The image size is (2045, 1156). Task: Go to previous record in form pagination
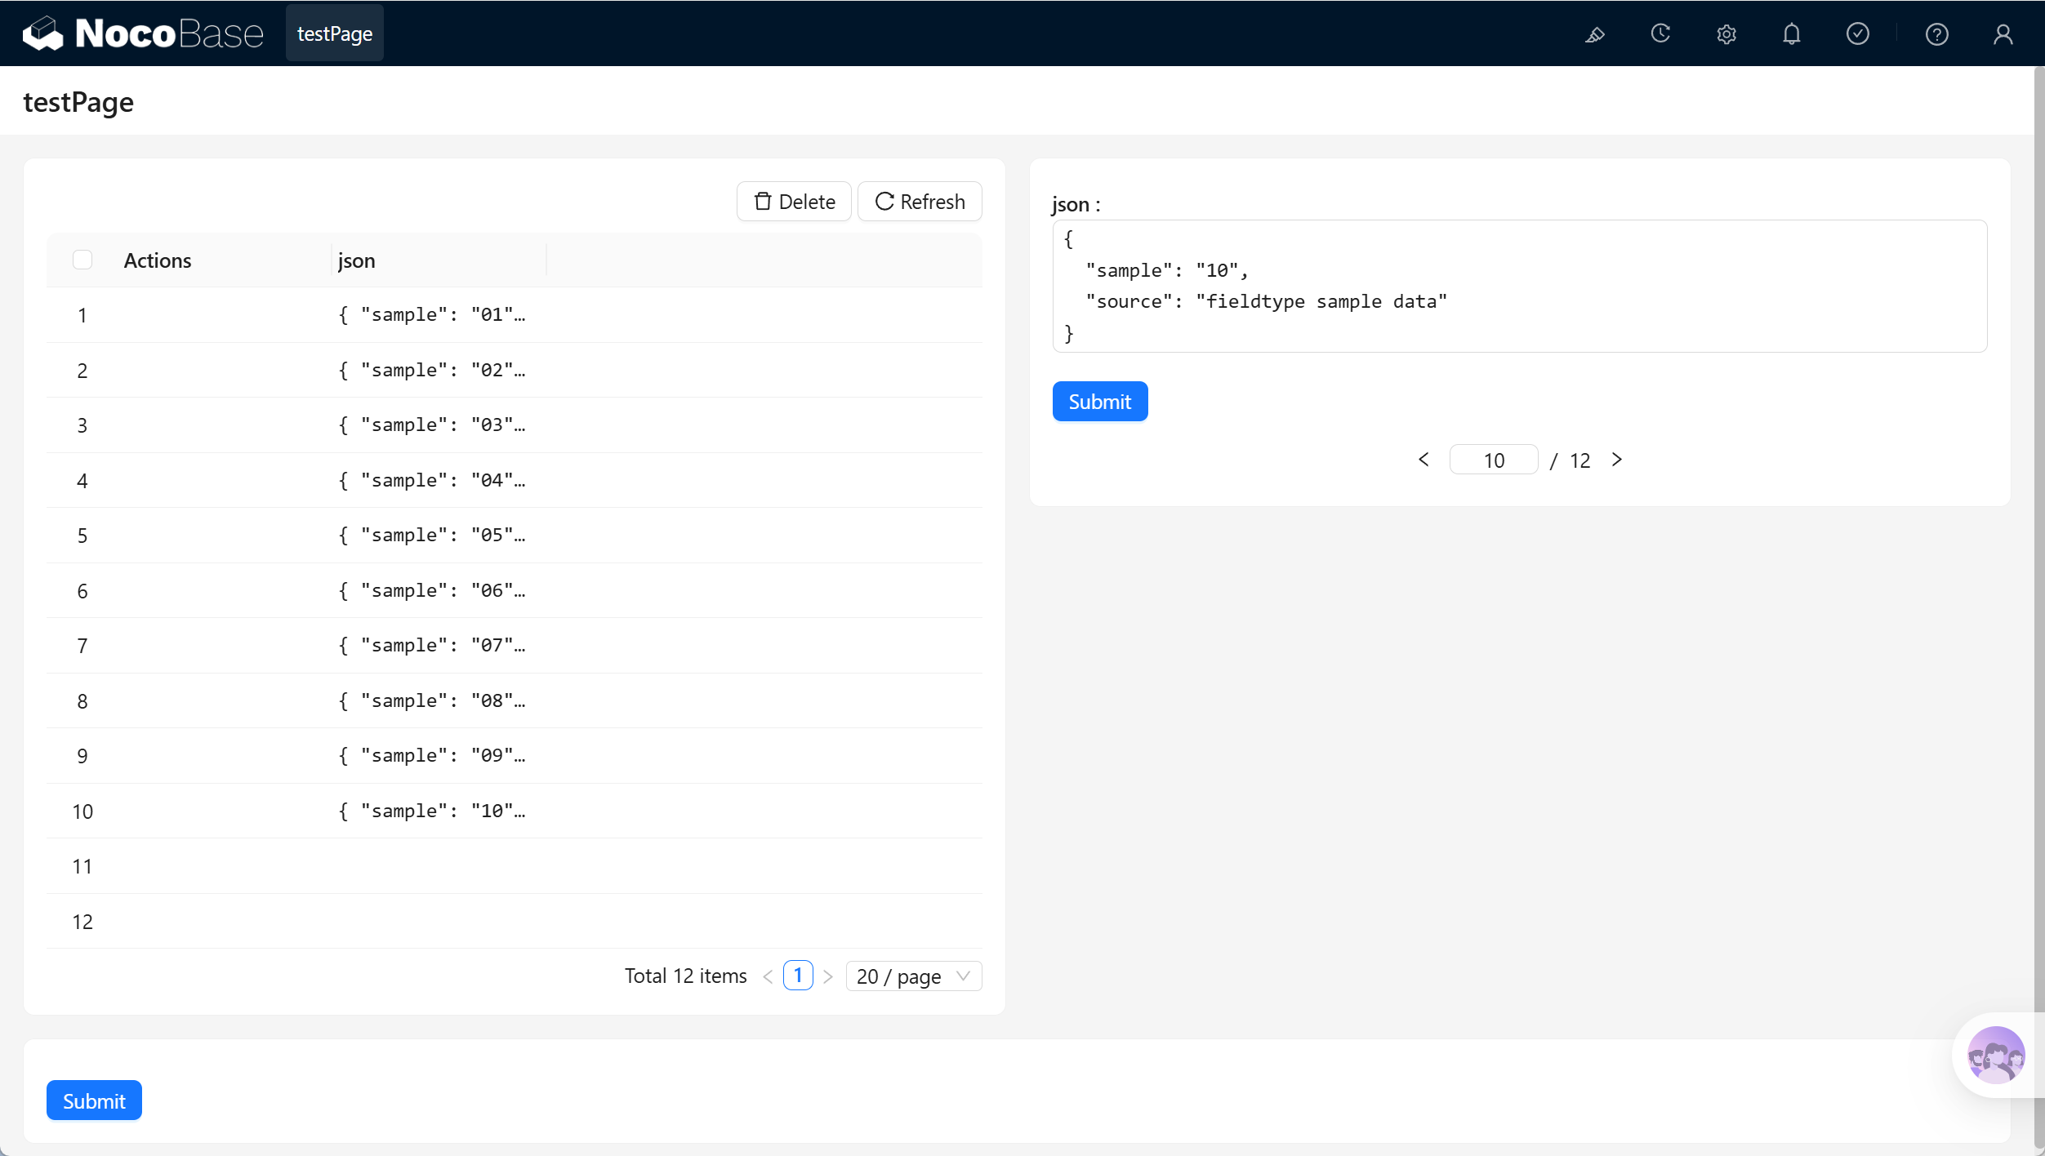(x=1423, y=460)
